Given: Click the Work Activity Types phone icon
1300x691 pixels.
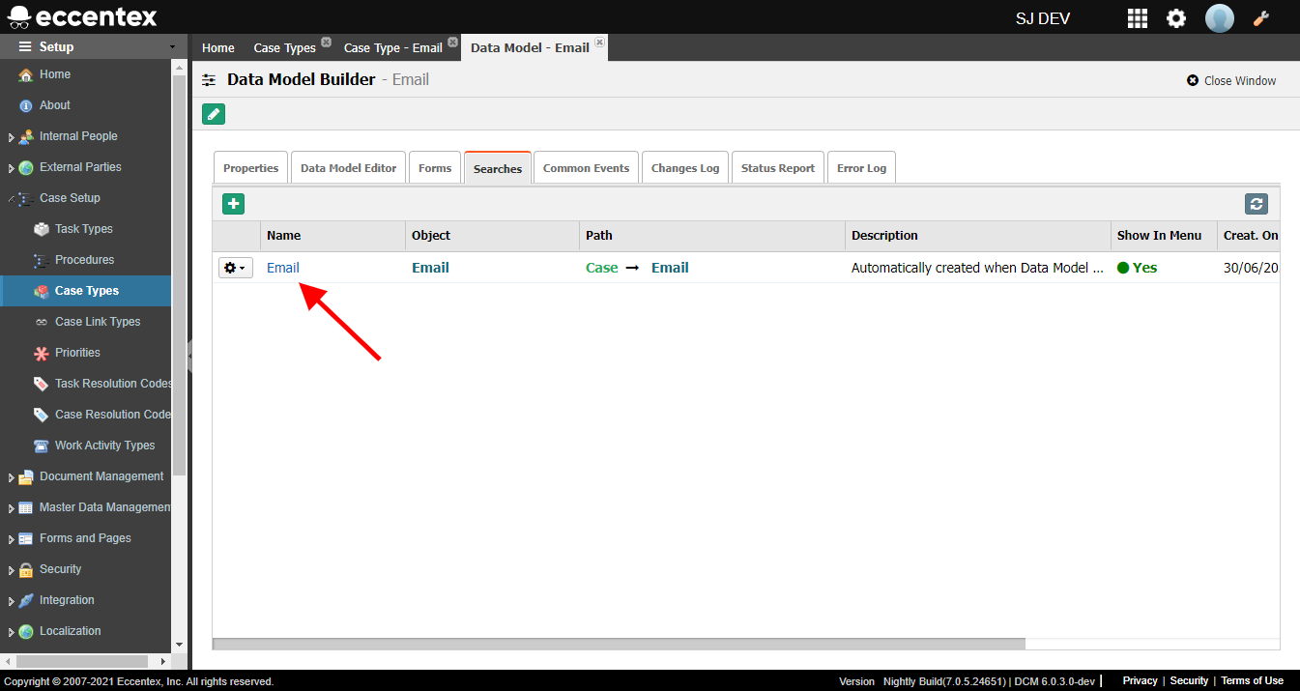Looking at the screenshot, I should point(42,446).
